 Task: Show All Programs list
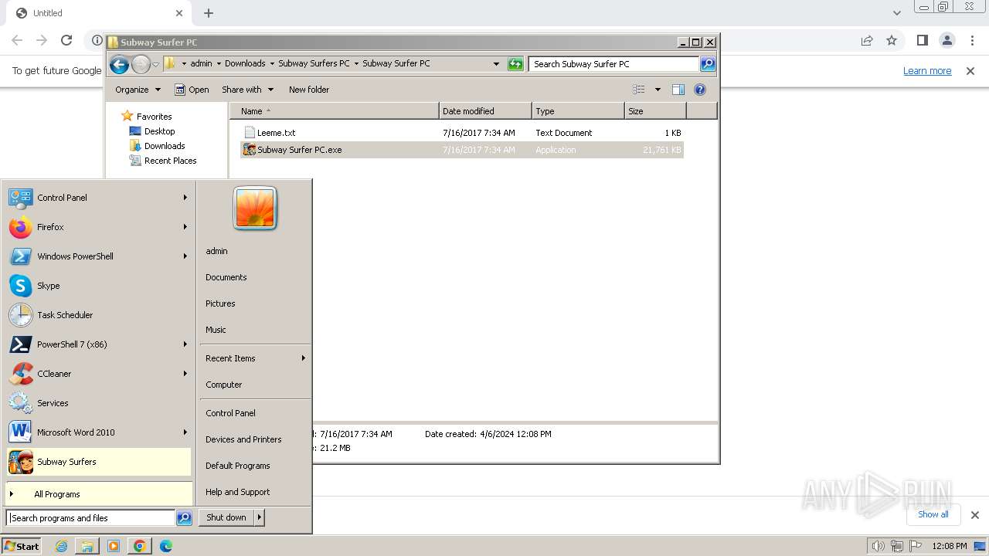click(x=99, y=494)
